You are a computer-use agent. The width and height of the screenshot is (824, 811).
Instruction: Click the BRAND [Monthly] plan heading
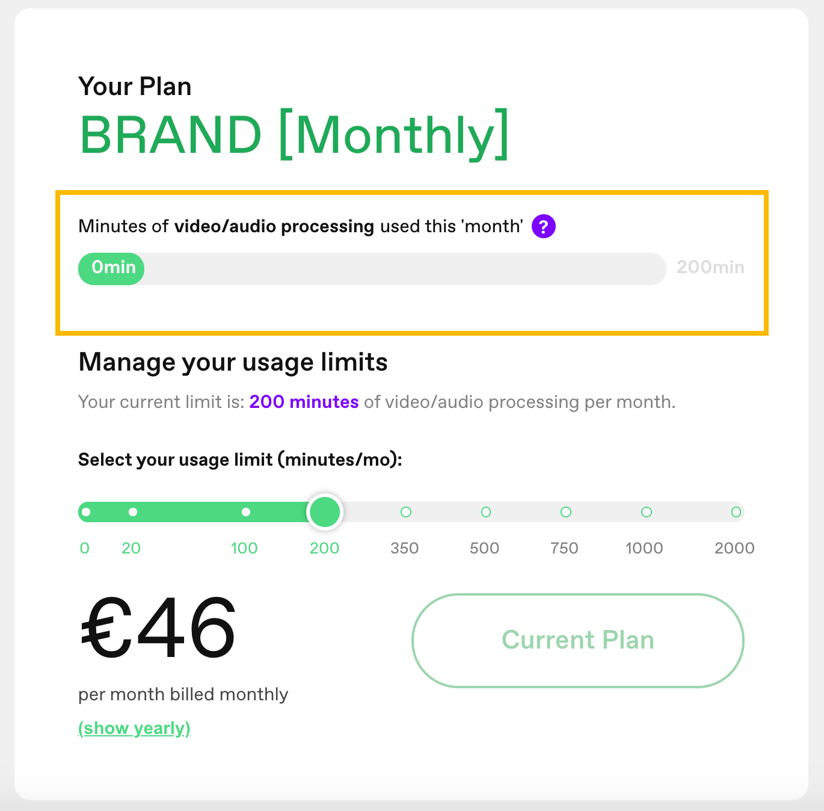294,135
